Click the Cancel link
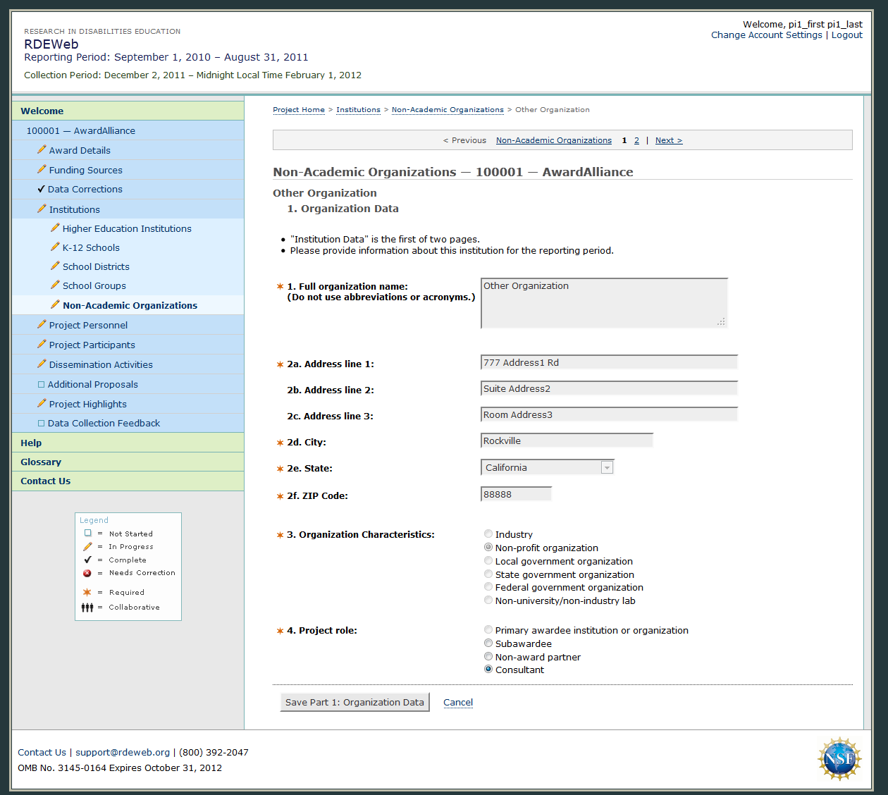The height and width of the screenshot is (795, 888). [x=458, y=702]
